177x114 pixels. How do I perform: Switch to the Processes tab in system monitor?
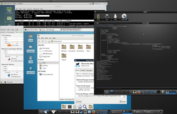[x=11, y=32]
